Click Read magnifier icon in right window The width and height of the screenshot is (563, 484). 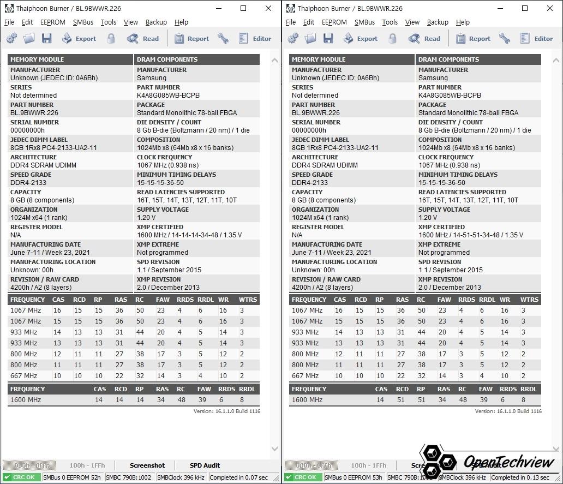coord(414,38)
